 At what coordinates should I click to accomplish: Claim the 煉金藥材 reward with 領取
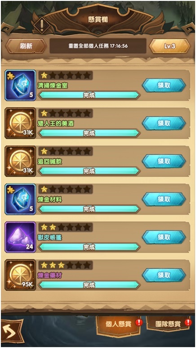164,275
